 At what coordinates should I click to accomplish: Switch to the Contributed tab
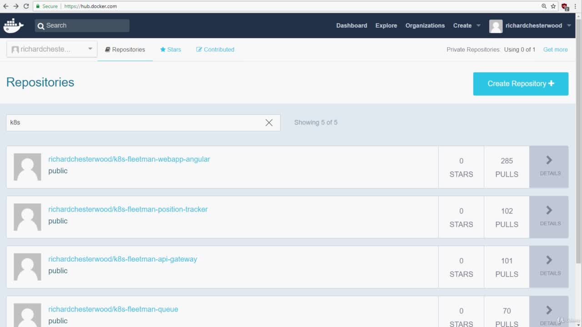pyautogui.click(x=215, y=50)
